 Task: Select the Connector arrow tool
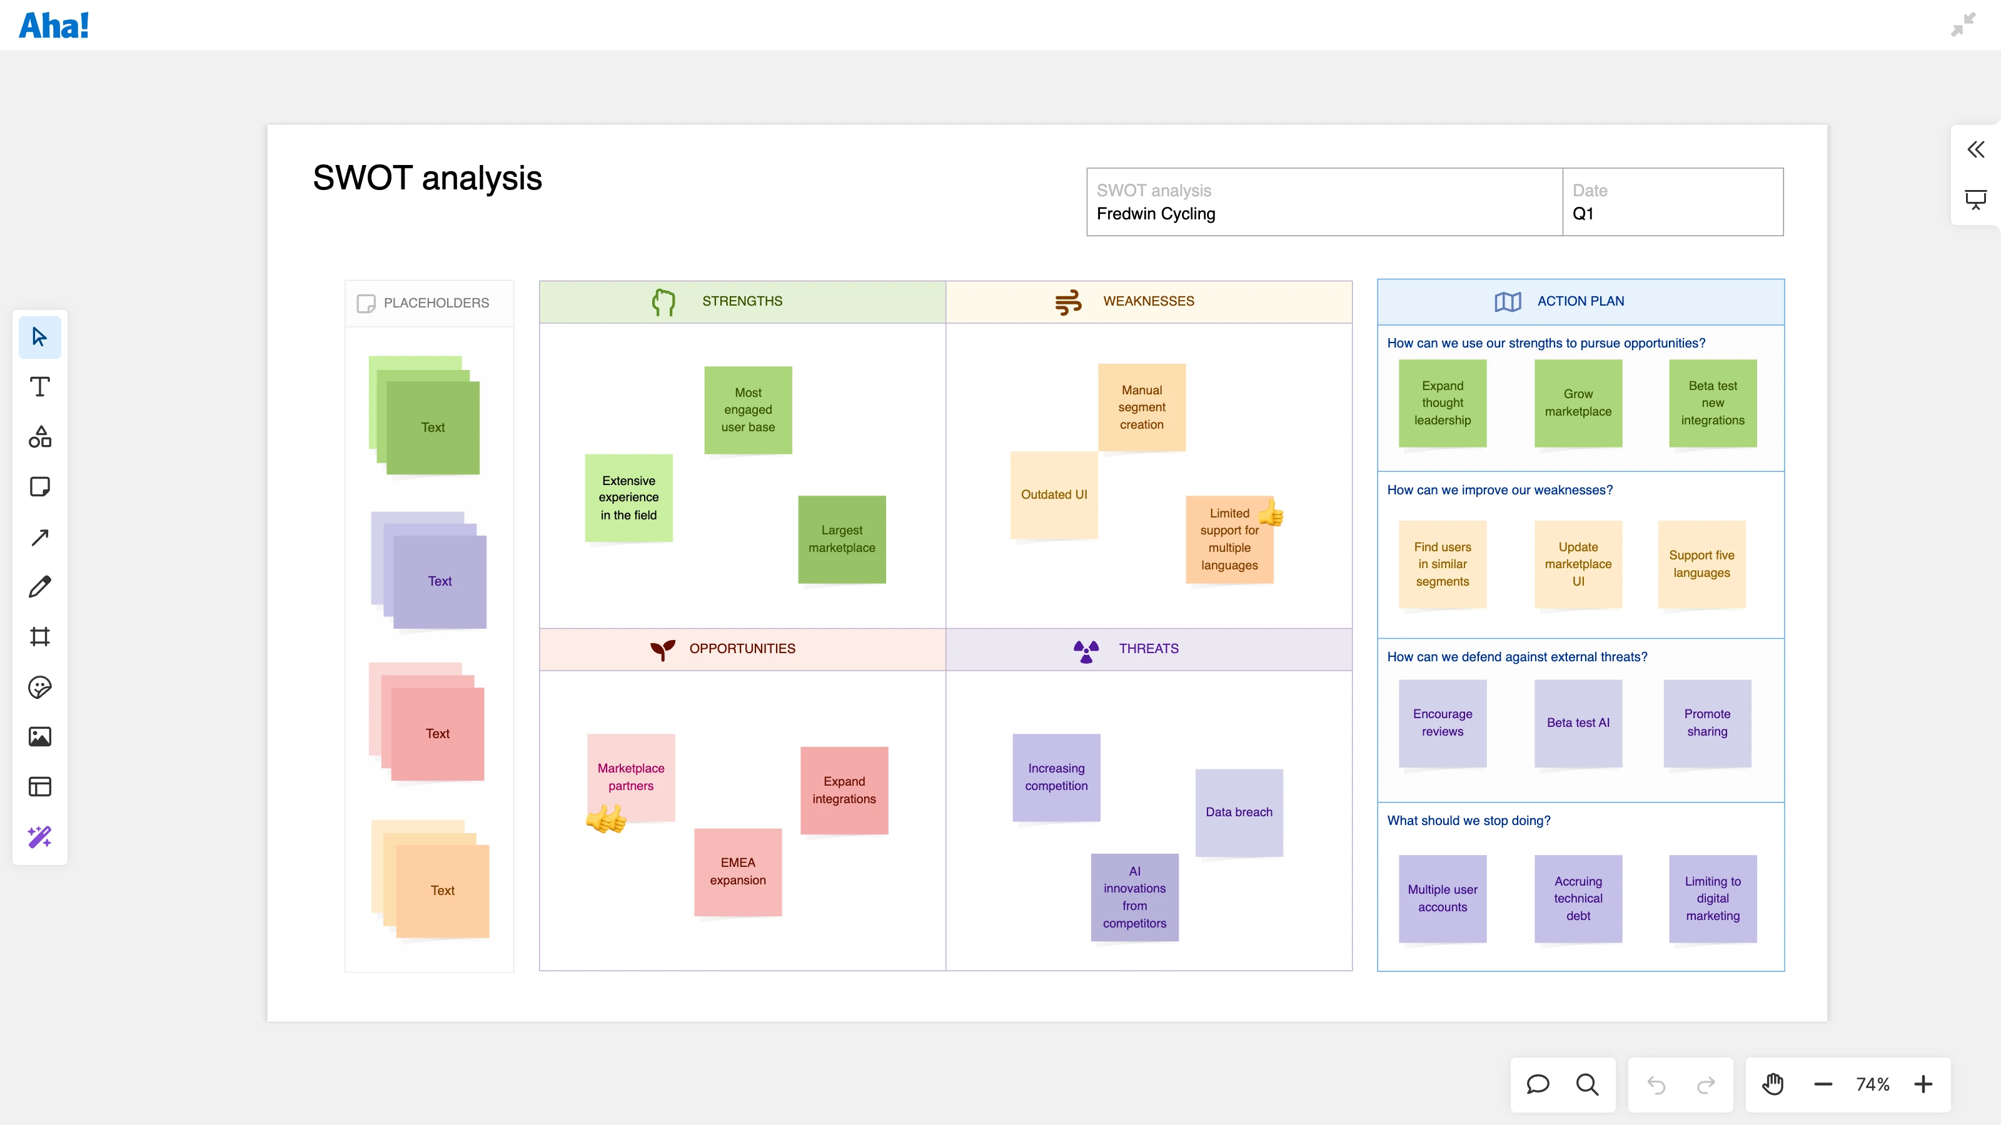tap(39, 537)
